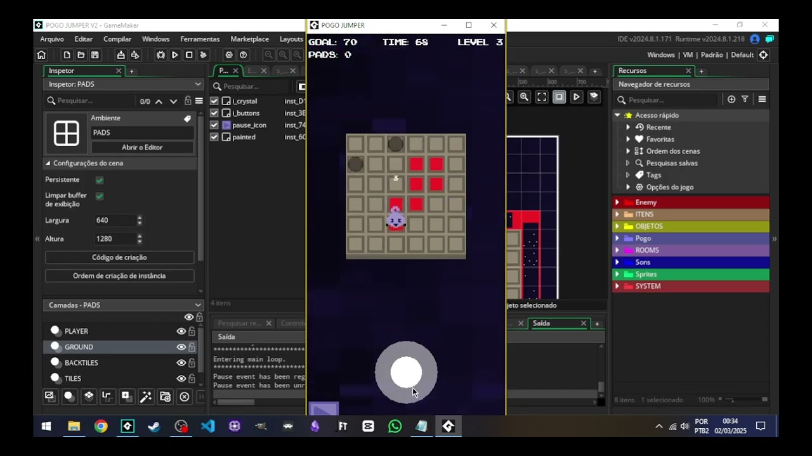Uncheck the i_crystal instance checkbox

[214, 101]
